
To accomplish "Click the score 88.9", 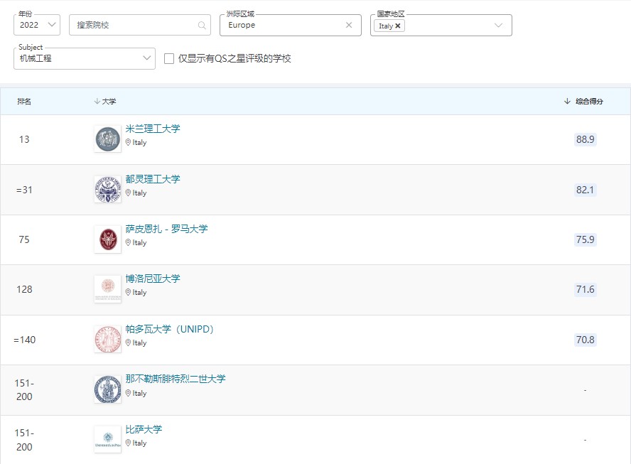I will pyautogui.click(x=585, y=139).
